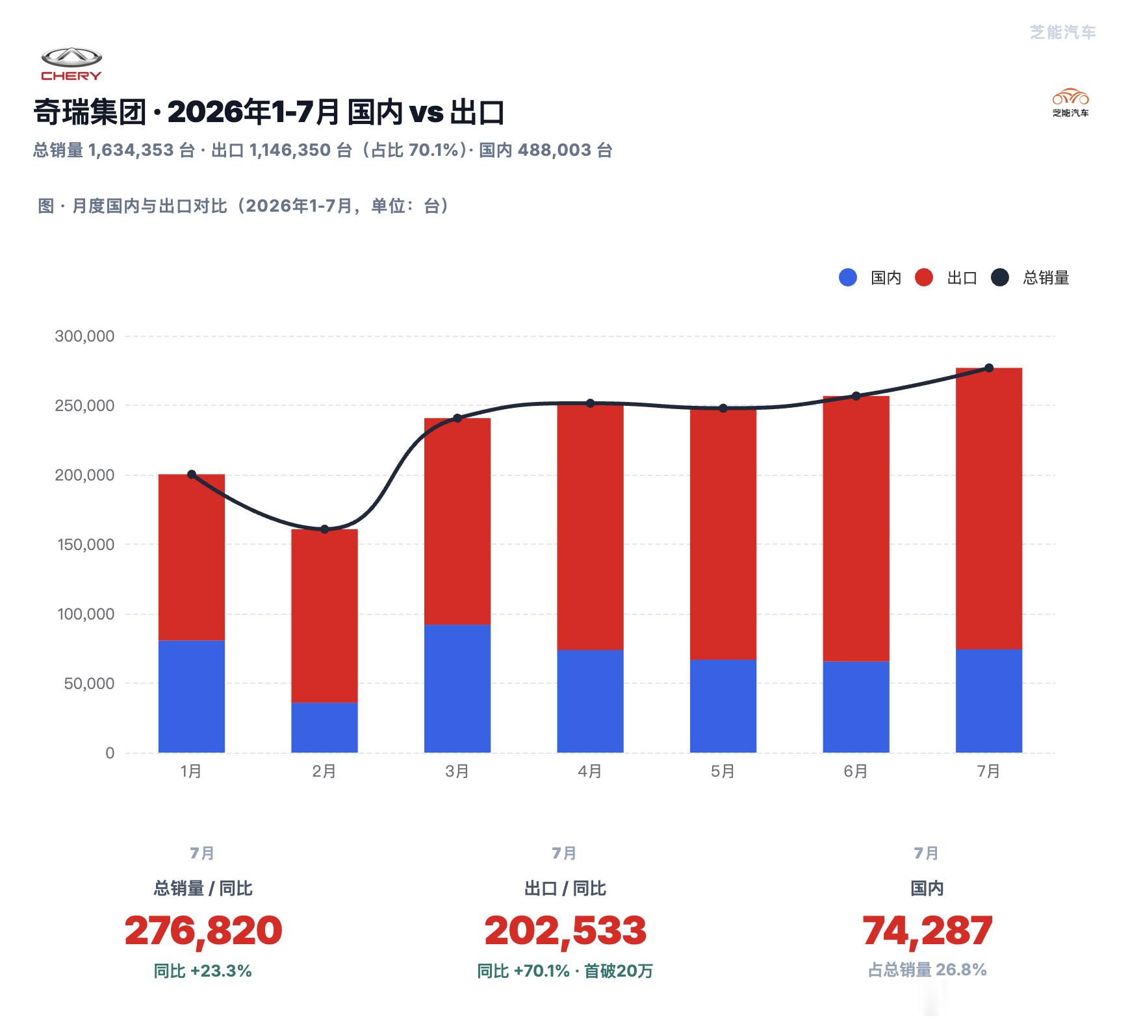Click the 100,000 y-axis label
The width and height of the screenshot is (1128, 1026).
coord(85,614)
